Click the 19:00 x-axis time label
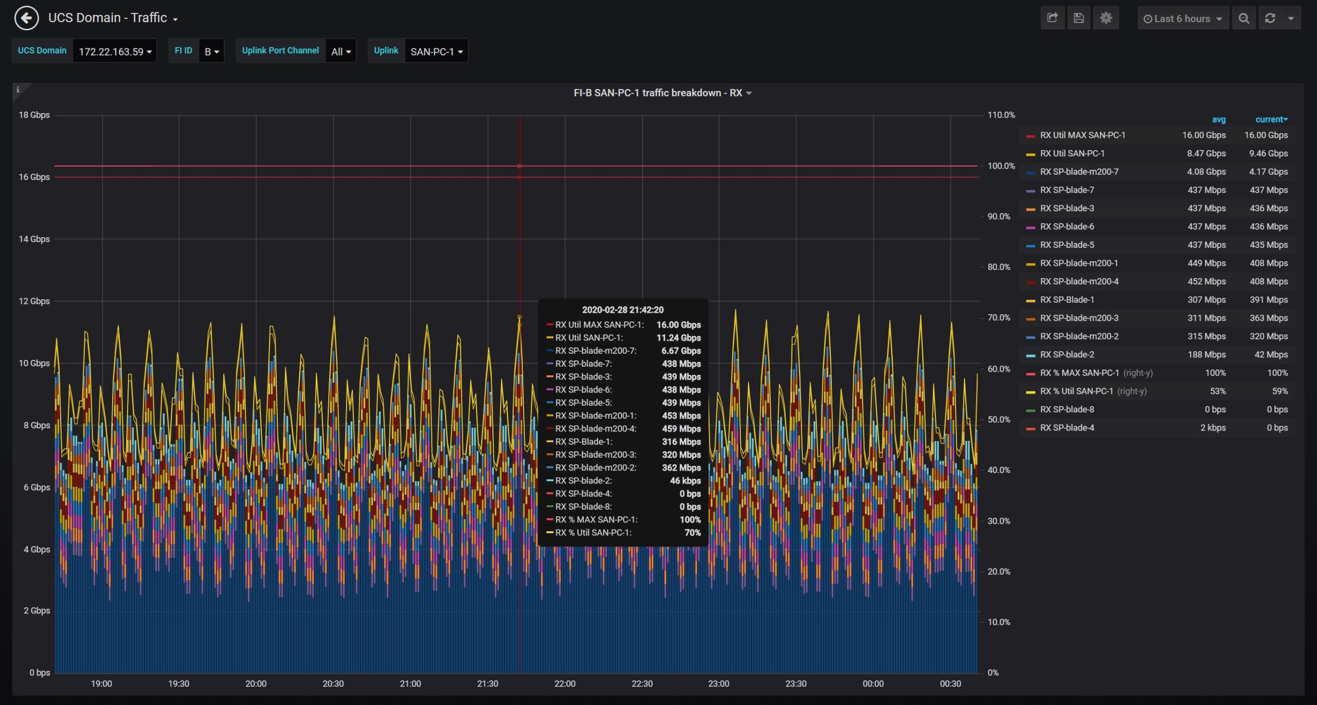 (101, 684)
